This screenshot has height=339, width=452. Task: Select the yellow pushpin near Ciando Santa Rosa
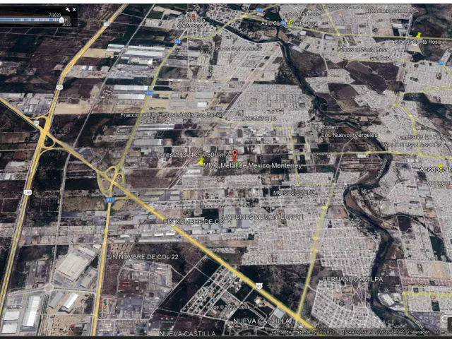point(419,35)
